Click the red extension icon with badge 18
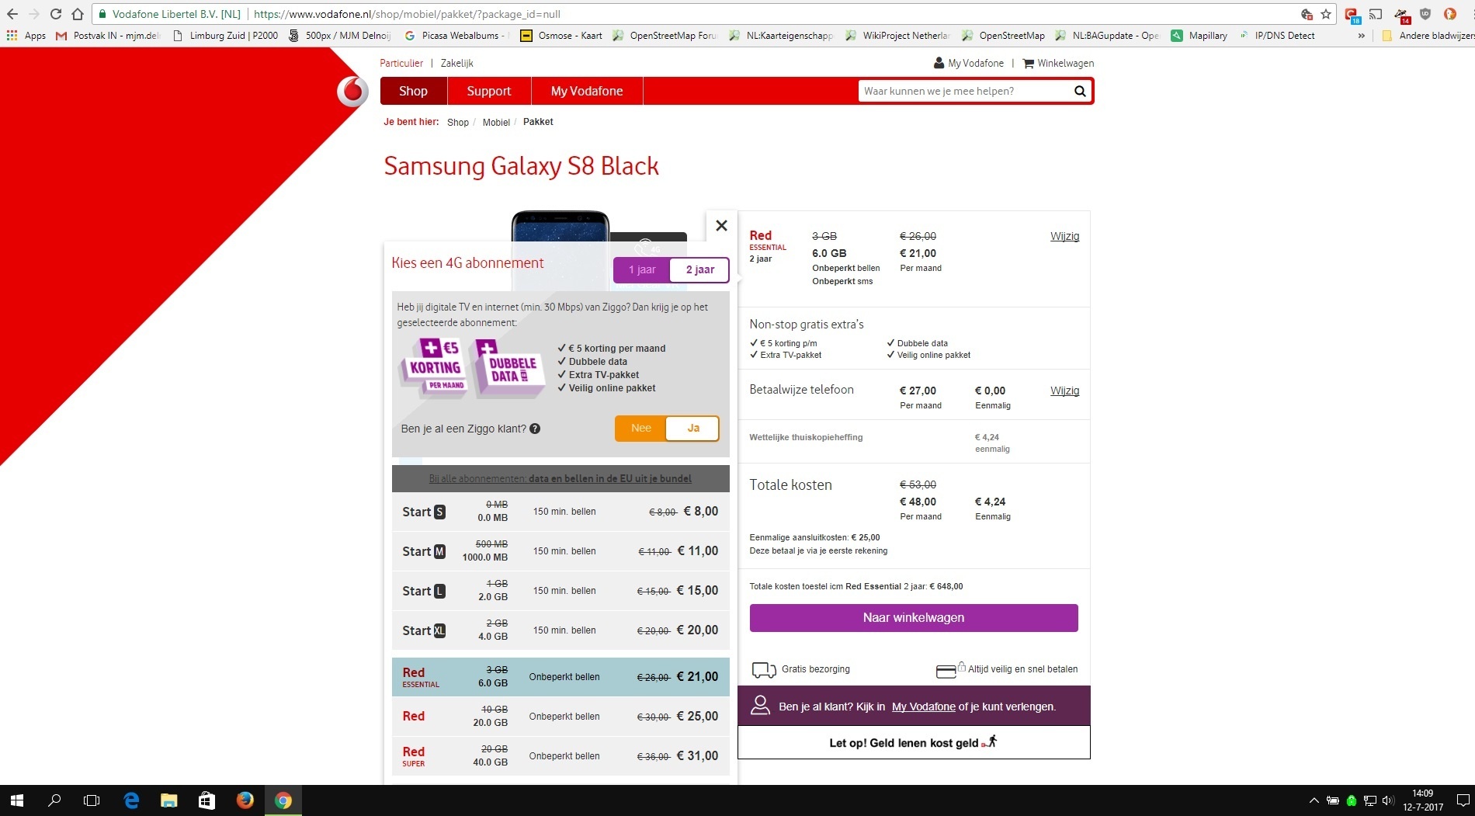 click(x=1352, y=15)
